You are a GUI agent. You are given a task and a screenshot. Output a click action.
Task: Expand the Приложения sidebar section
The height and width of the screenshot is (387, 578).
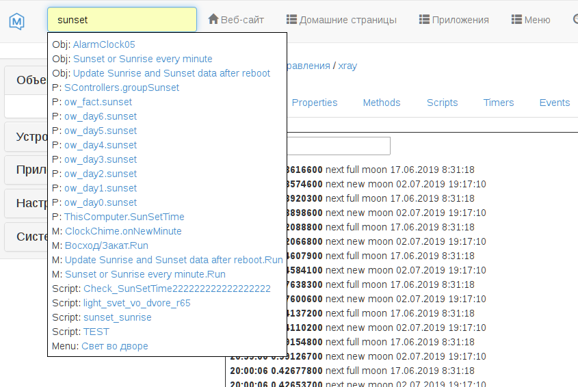tap(26, 170)
